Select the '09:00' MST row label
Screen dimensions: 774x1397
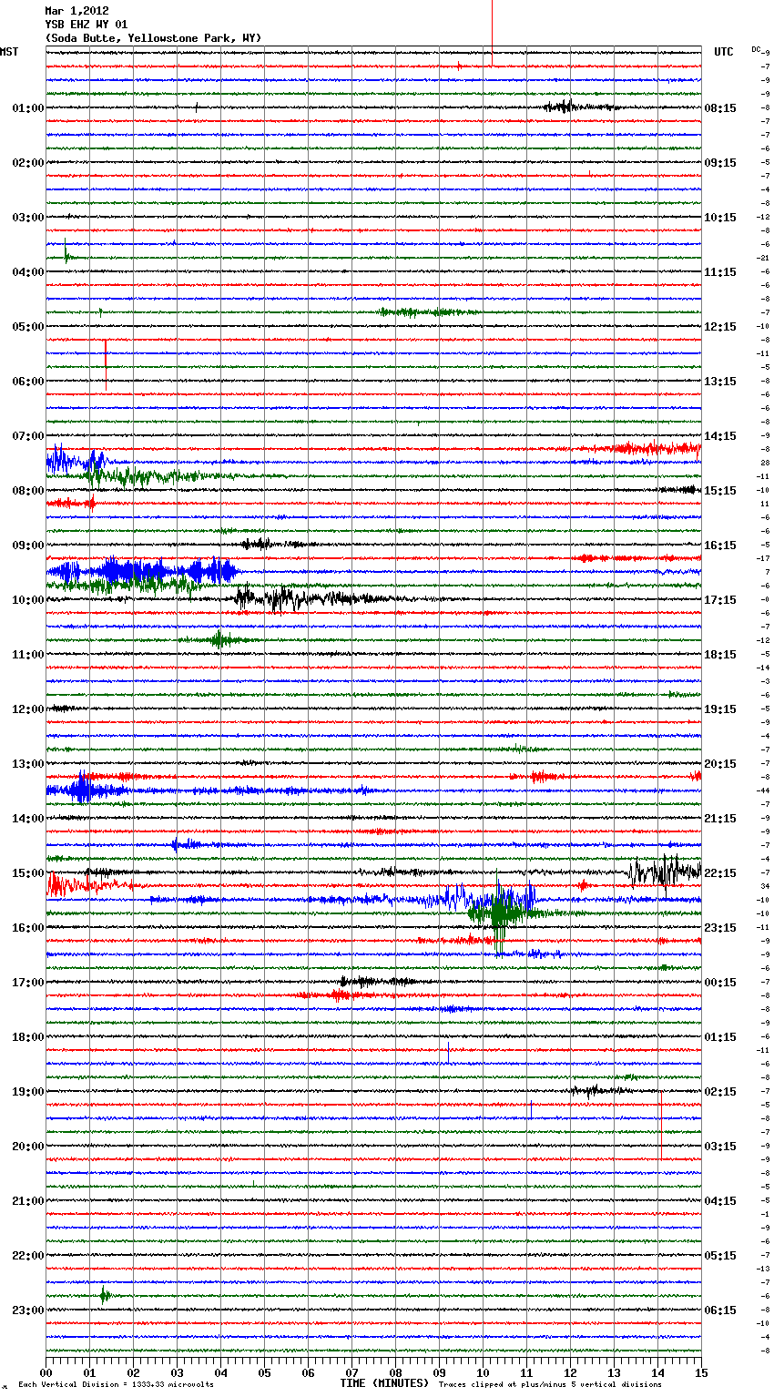click(28, 546)
